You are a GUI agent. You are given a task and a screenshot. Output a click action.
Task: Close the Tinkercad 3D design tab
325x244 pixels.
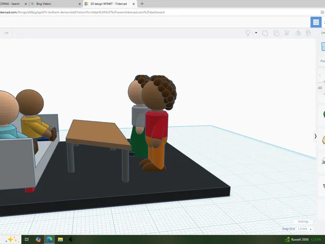(x=134, y=4)
